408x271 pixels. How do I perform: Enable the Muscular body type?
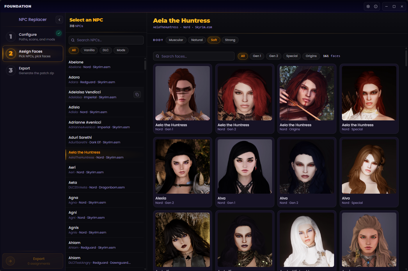176,40
